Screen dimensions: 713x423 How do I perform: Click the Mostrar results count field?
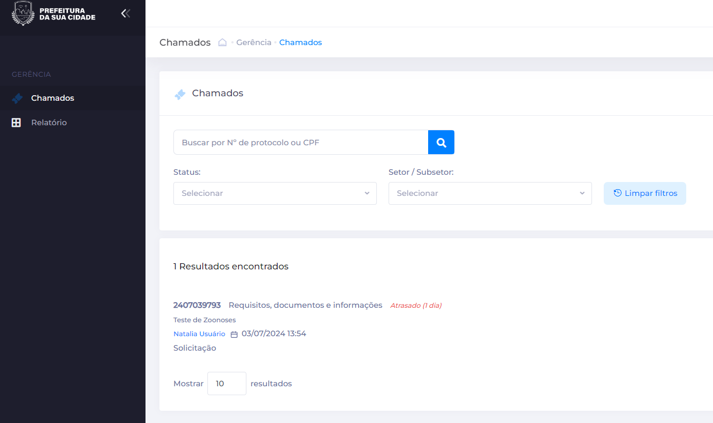coord(227,383)
